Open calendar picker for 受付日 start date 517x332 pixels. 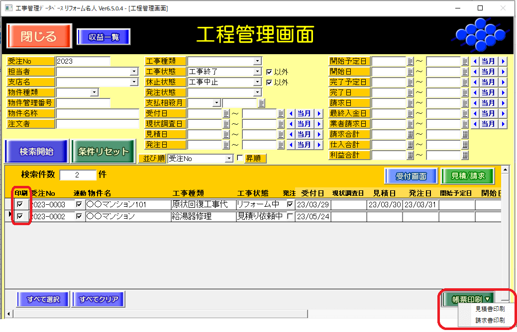[x=226, y=113]
